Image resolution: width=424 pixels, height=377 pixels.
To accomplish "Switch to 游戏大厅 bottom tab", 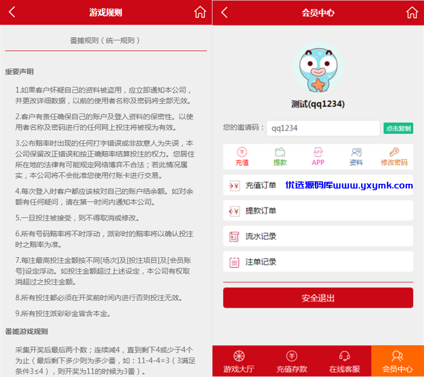I will coord(239,361).
